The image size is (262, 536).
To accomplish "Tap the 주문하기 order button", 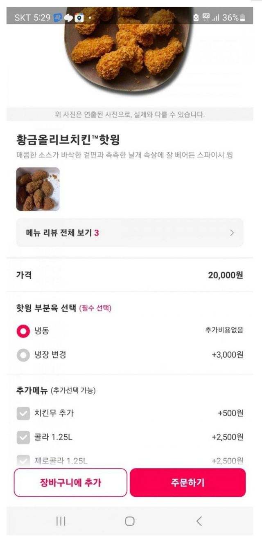I will (x=187, y=483).
